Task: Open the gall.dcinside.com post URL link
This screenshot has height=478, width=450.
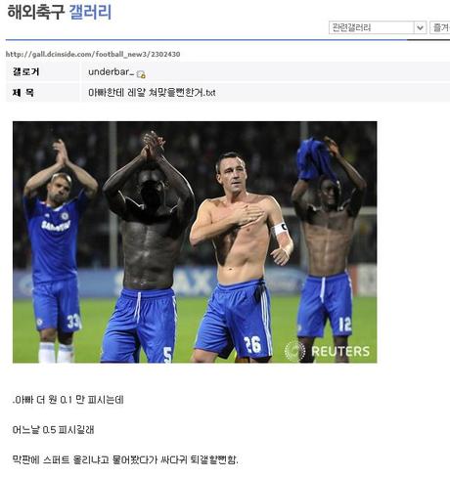Action: 93,54
